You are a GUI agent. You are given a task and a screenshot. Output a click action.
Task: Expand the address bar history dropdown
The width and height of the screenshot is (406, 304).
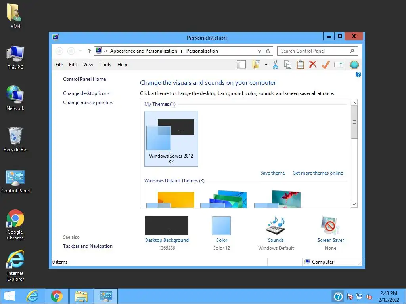[259, 51]
